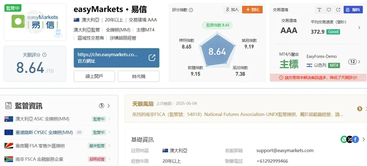Expand arrow on the 南非 FSCA row
367x166 pixels.
tap(109, 160)
